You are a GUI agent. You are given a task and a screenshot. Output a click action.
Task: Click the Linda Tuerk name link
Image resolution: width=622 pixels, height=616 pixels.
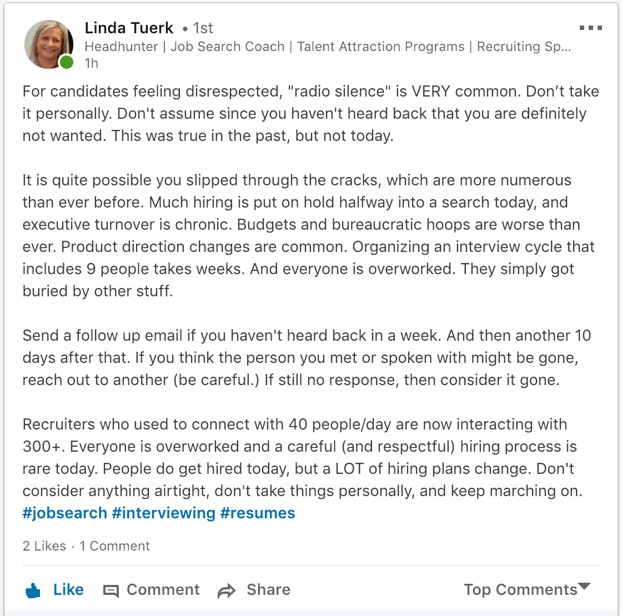tap(129, 28)
